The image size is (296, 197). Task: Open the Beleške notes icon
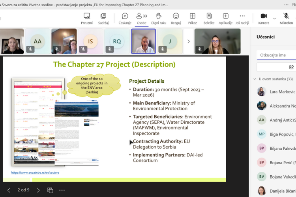pos(209,16)
